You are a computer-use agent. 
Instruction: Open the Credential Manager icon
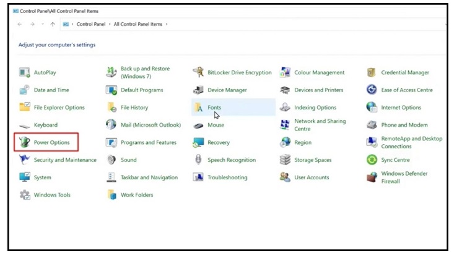pos(372,72)
